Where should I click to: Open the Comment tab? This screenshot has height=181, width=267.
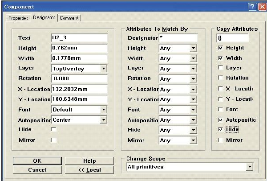(69, 18)
